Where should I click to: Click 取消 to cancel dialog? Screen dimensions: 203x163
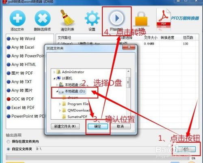coord(120,127)
